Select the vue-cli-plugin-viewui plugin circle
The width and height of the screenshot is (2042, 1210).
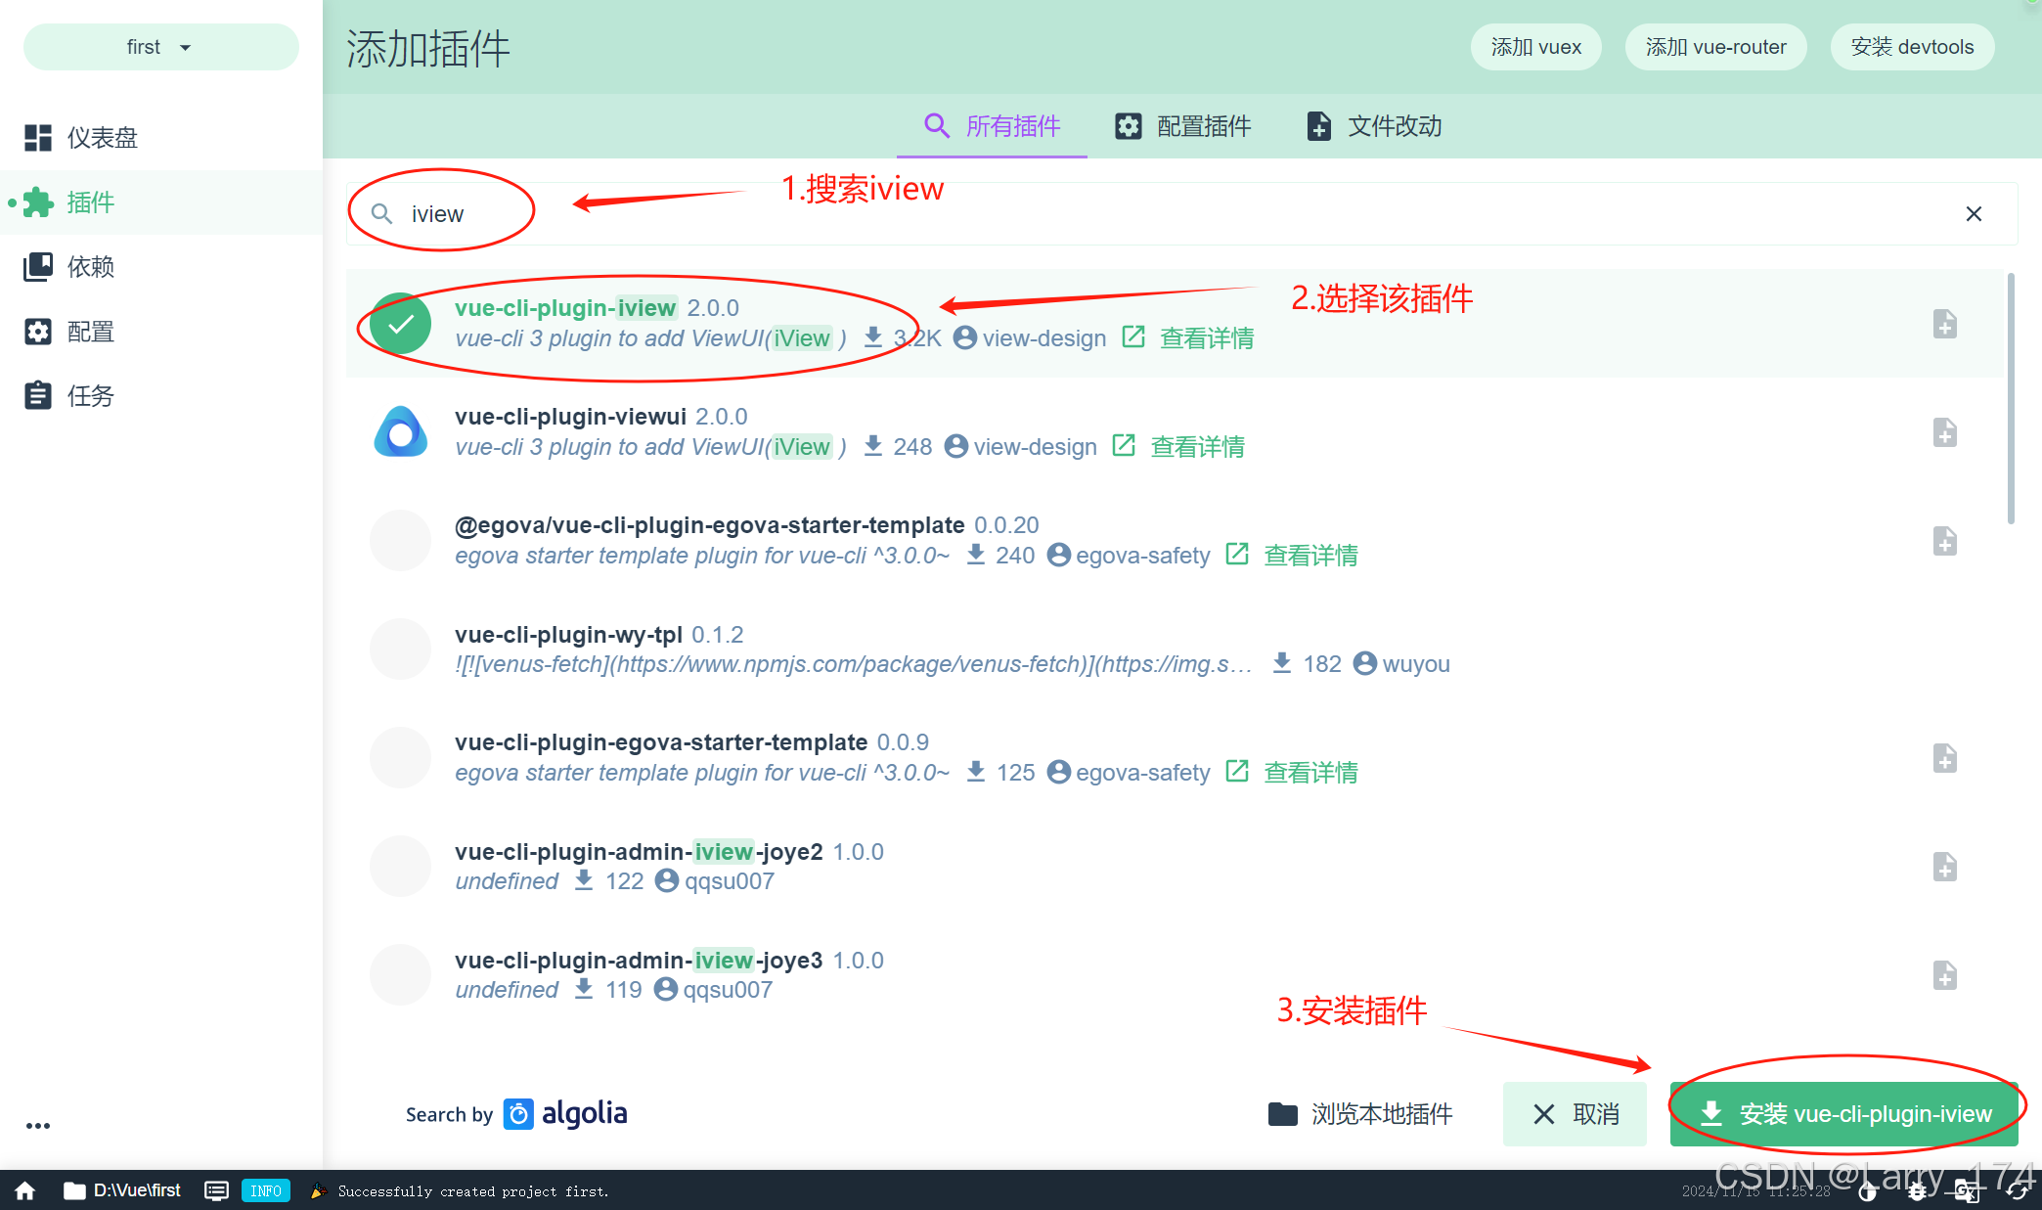click(x=400, y=431)
